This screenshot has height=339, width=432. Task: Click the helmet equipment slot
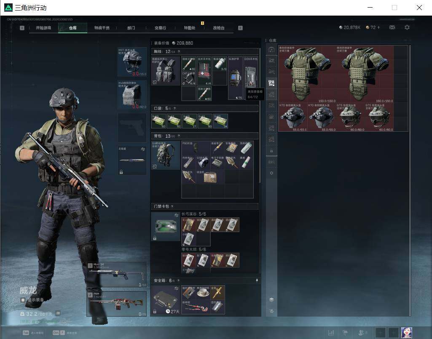(x=132, y=61)
